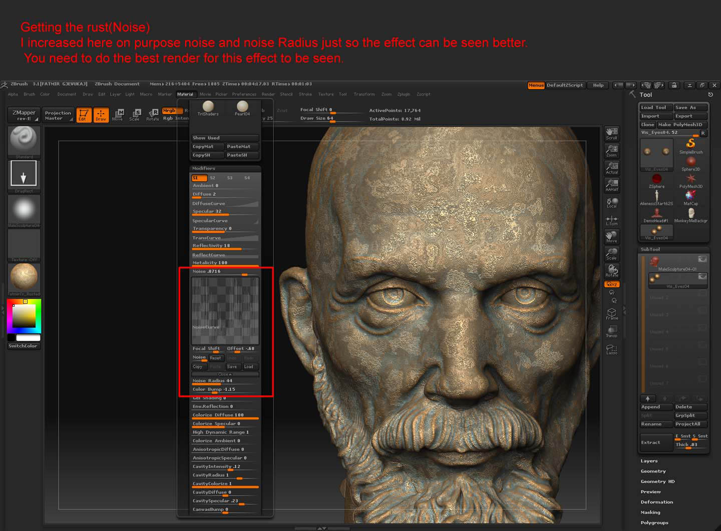This screenshot has height=531, width=721.
Task: Select the Rotate transform button in top shelf
Action: 153,115
